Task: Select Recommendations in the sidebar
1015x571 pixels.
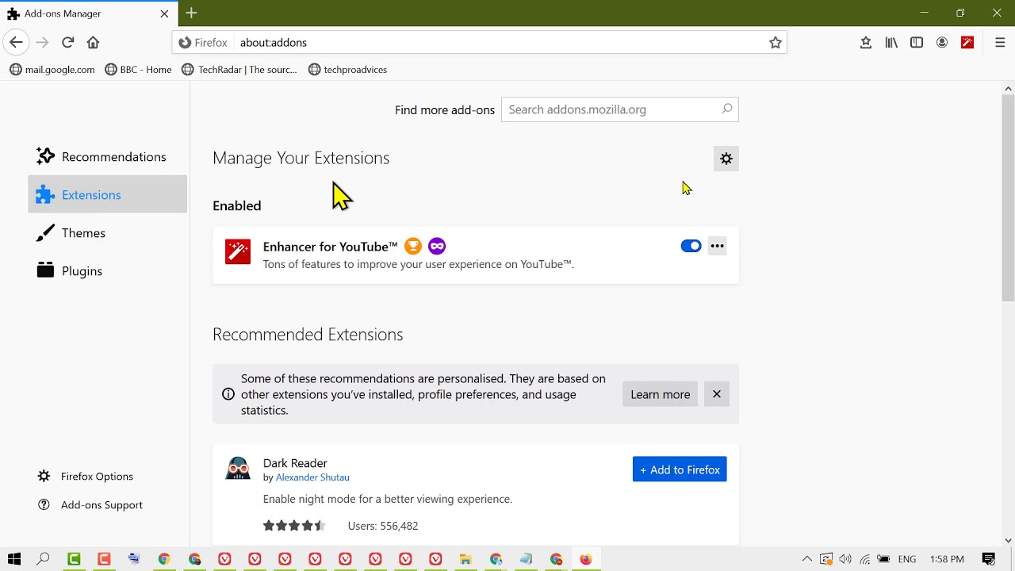Action: [108, 156]
